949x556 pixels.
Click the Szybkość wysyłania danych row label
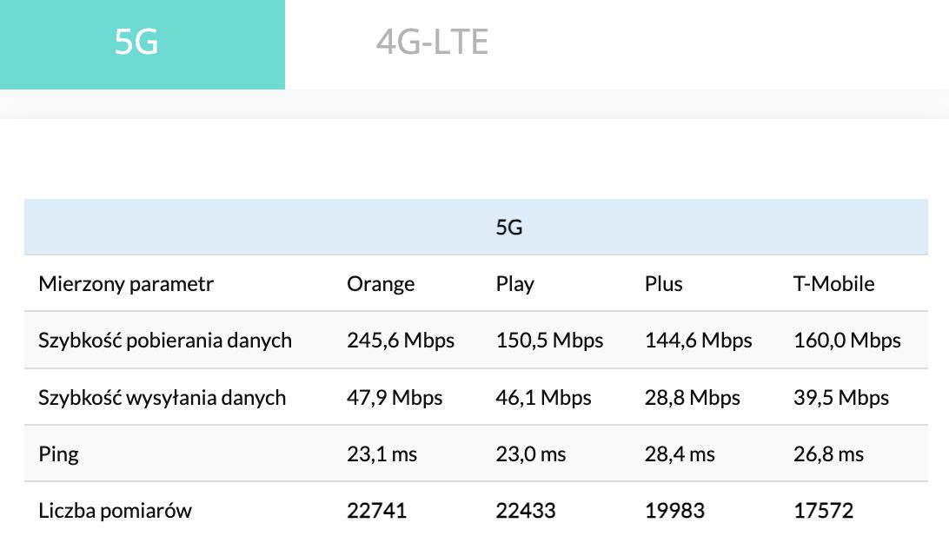point(163,398)
